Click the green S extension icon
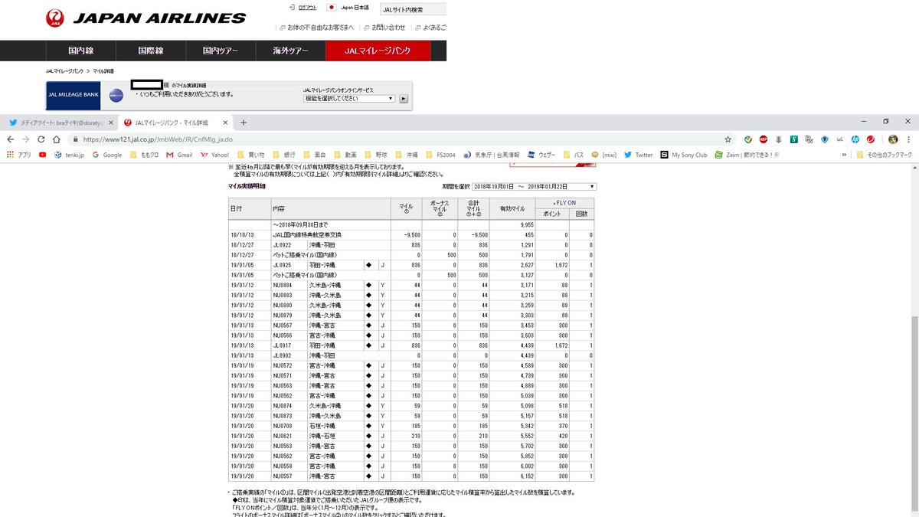919x517 pixels. tap(795, 139)
